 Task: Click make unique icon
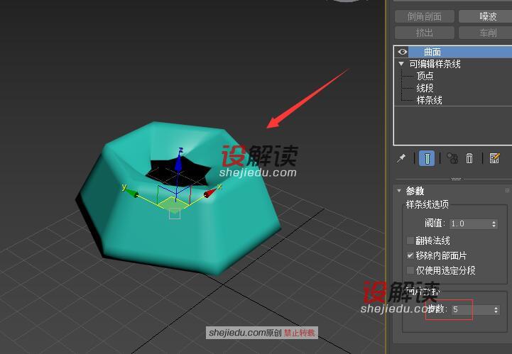click(x=452, y=159)
